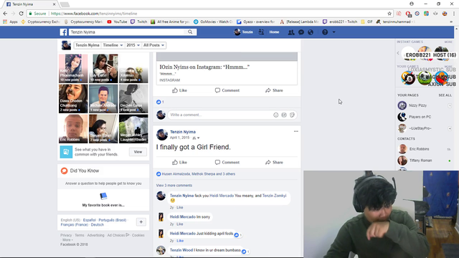This screenshot has width=459, height=258.
Task: Switch language to Español
Action: click(89, 220)
